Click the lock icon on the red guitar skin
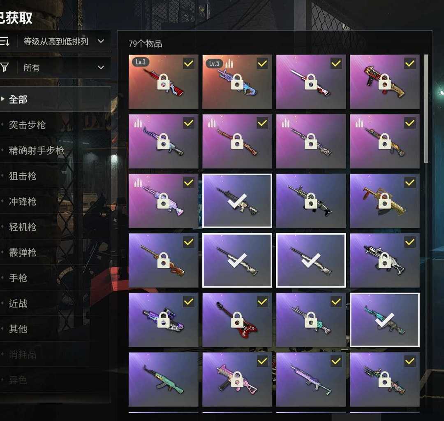This screenshot has width=444, height=421. [x=237, y=320]
